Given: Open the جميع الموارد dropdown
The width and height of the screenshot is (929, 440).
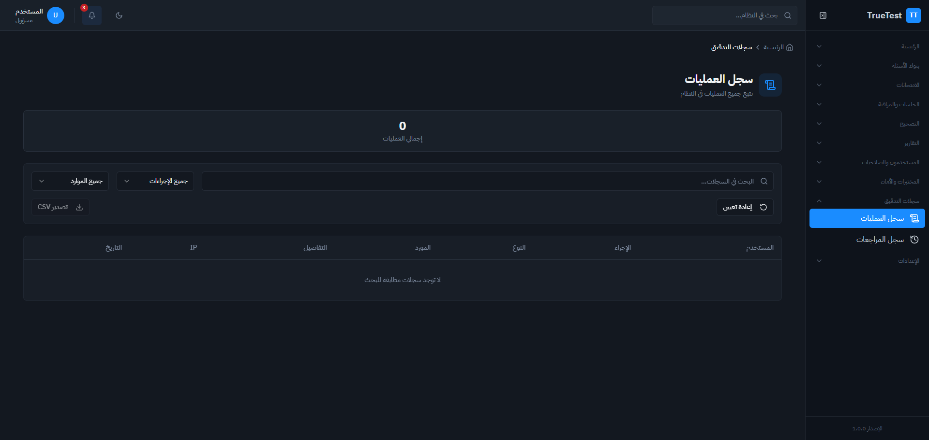Looking at the screenshot, I should pos(70,182).
